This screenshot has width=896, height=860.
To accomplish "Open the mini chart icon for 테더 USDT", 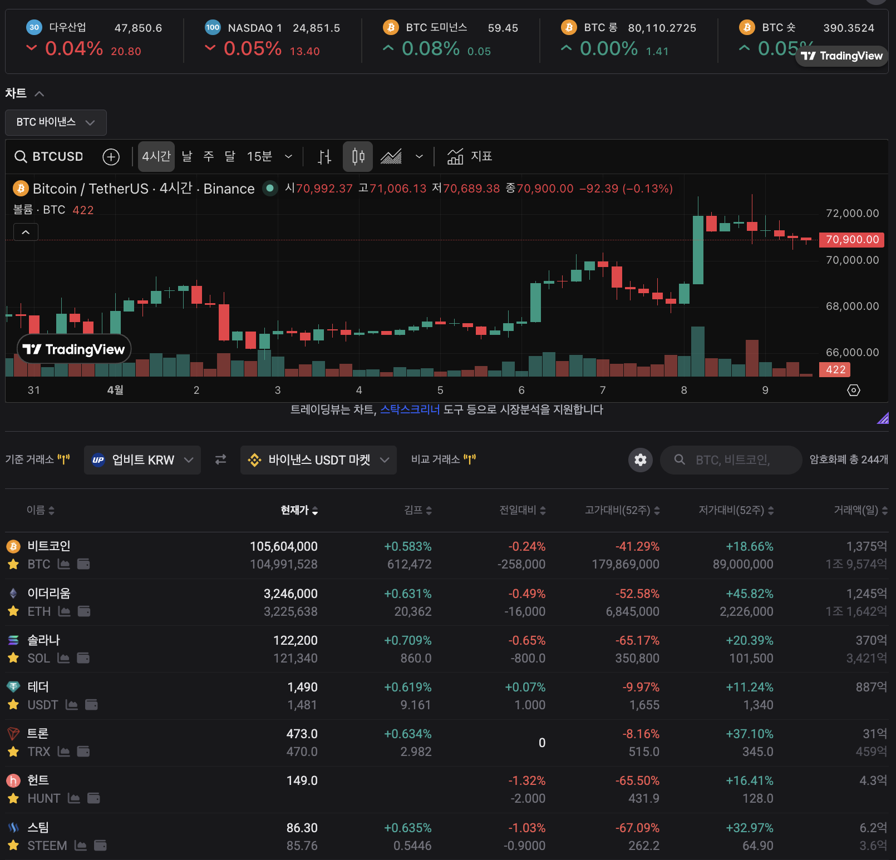I will click(x=72, y=705).
